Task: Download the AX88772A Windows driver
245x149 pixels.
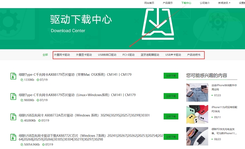Action: pyautogui.click(x=171, y=116)
